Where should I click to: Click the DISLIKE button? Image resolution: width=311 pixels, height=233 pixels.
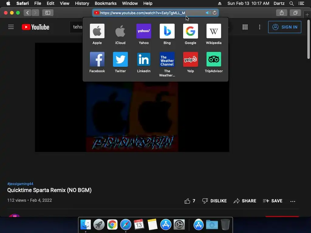(x=214, y=201)
